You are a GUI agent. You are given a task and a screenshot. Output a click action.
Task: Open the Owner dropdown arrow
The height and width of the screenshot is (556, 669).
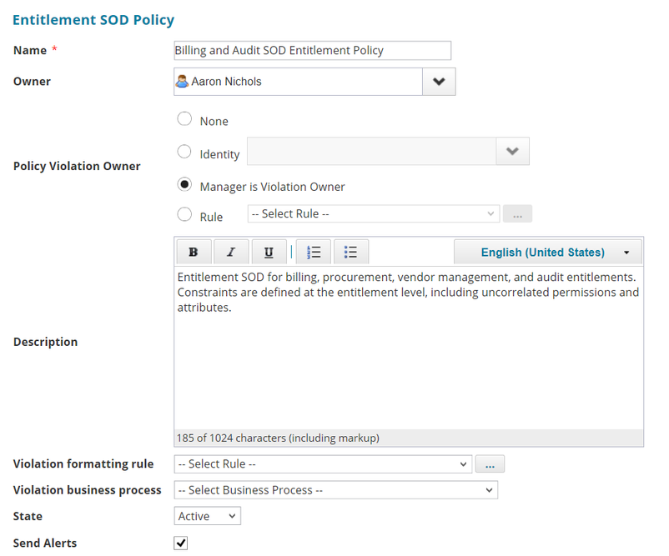pyautogui.click(x=439, y=82)
